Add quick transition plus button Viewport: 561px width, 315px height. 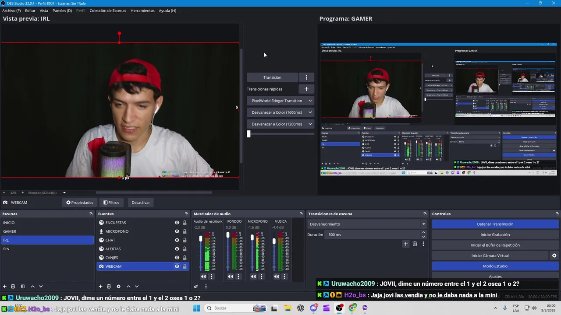(306, 89)
